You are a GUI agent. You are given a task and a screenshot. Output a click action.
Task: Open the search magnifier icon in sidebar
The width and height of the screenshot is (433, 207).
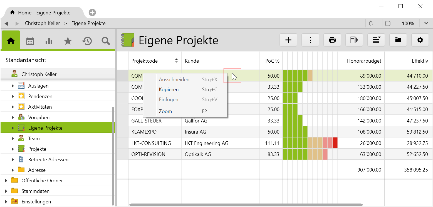[x=106, y=41]
